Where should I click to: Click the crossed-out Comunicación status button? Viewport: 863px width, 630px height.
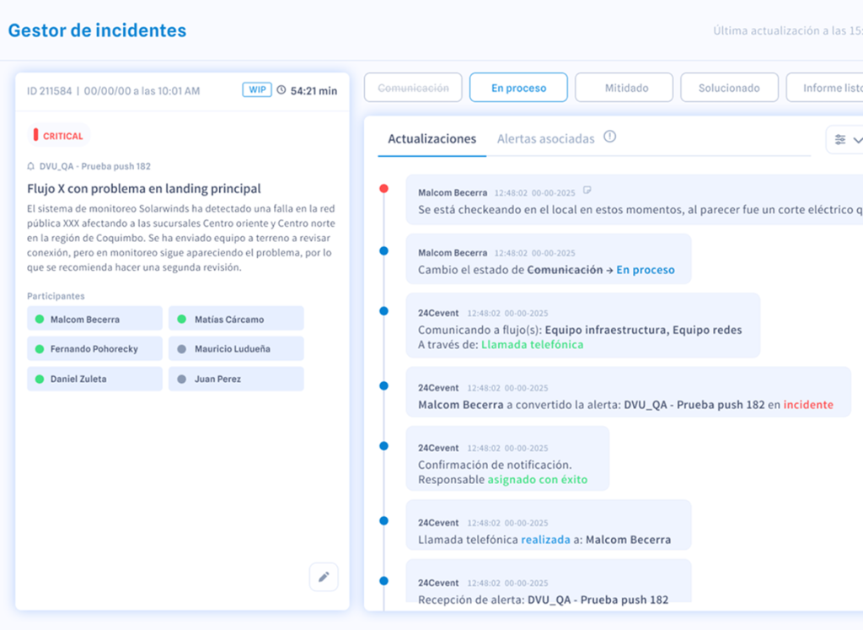(x=413, y=88)
